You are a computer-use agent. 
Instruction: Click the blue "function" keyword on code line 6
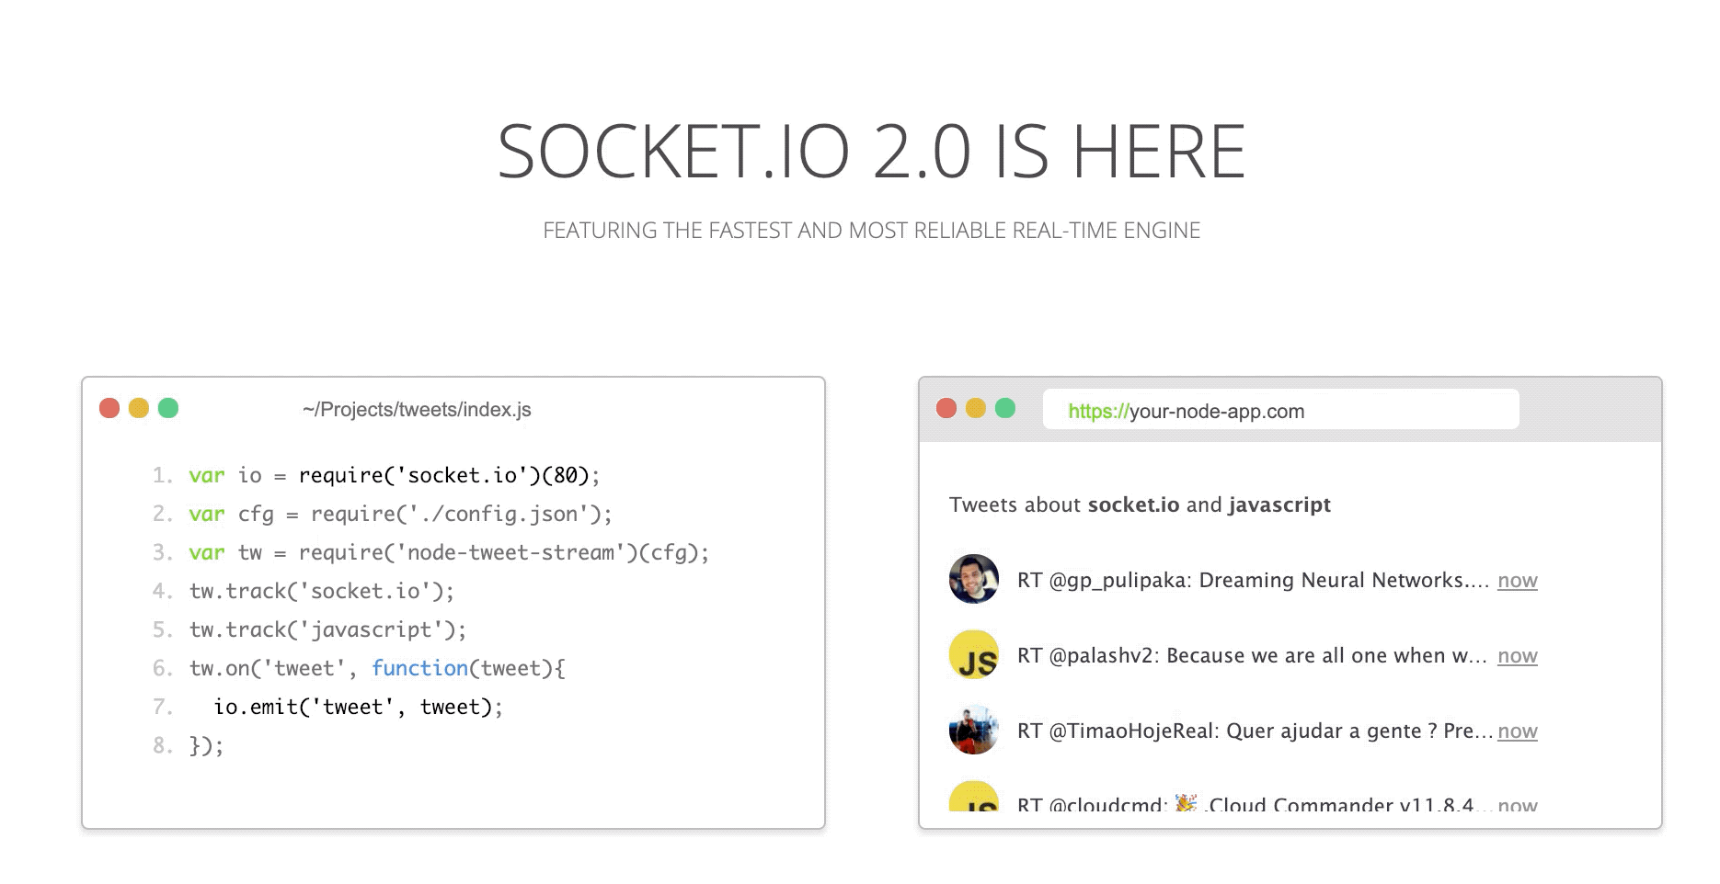point(419,667)
